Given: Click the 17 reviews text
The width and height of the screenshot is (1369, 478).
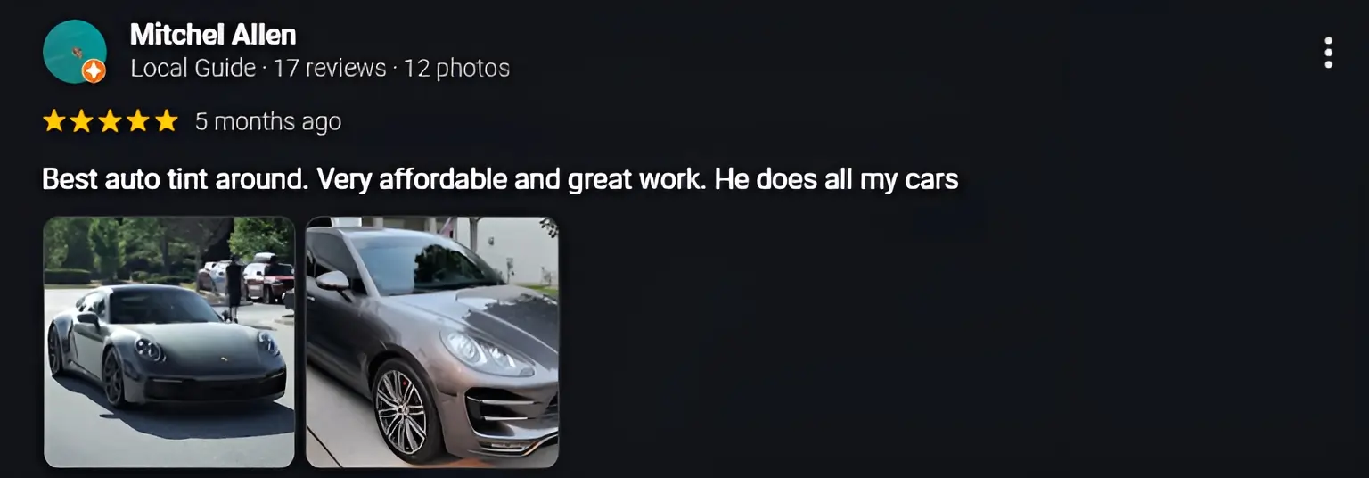Looking at the screenshot, I should pos(330,68).
